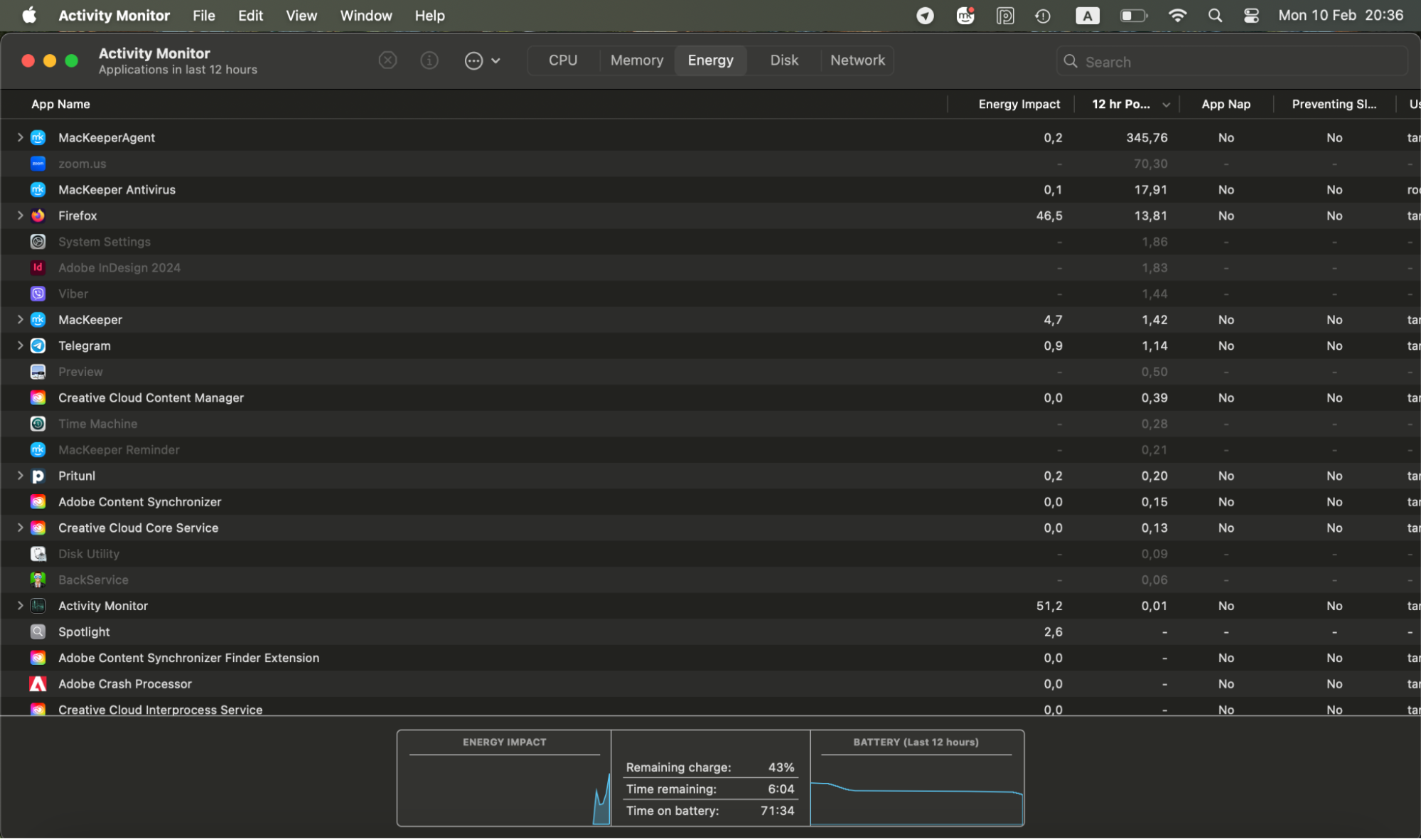Image resolution: width=1421 pixels, height=839 pixels.
Task: Click the MacKeeperAgent app icon
Action: [38, 137]
